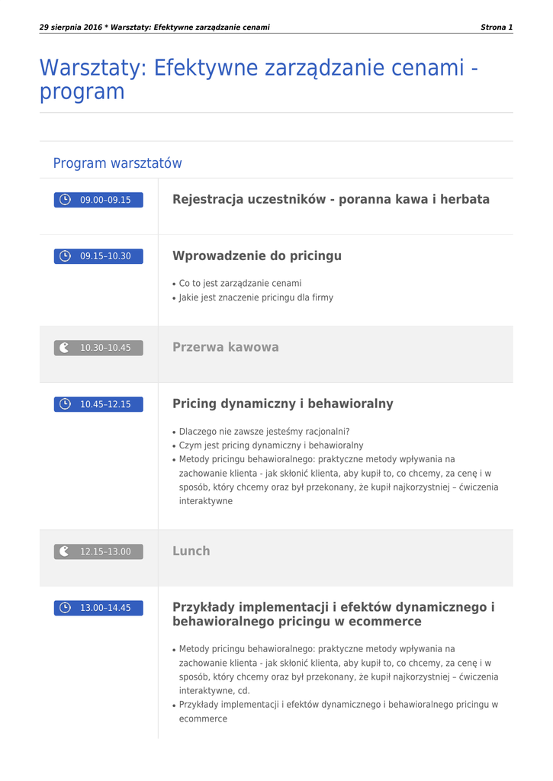Viewport: 553px width, 781px height.
Task: Select the 10.45–12.15 time badge
Action: tap(98, 404)
